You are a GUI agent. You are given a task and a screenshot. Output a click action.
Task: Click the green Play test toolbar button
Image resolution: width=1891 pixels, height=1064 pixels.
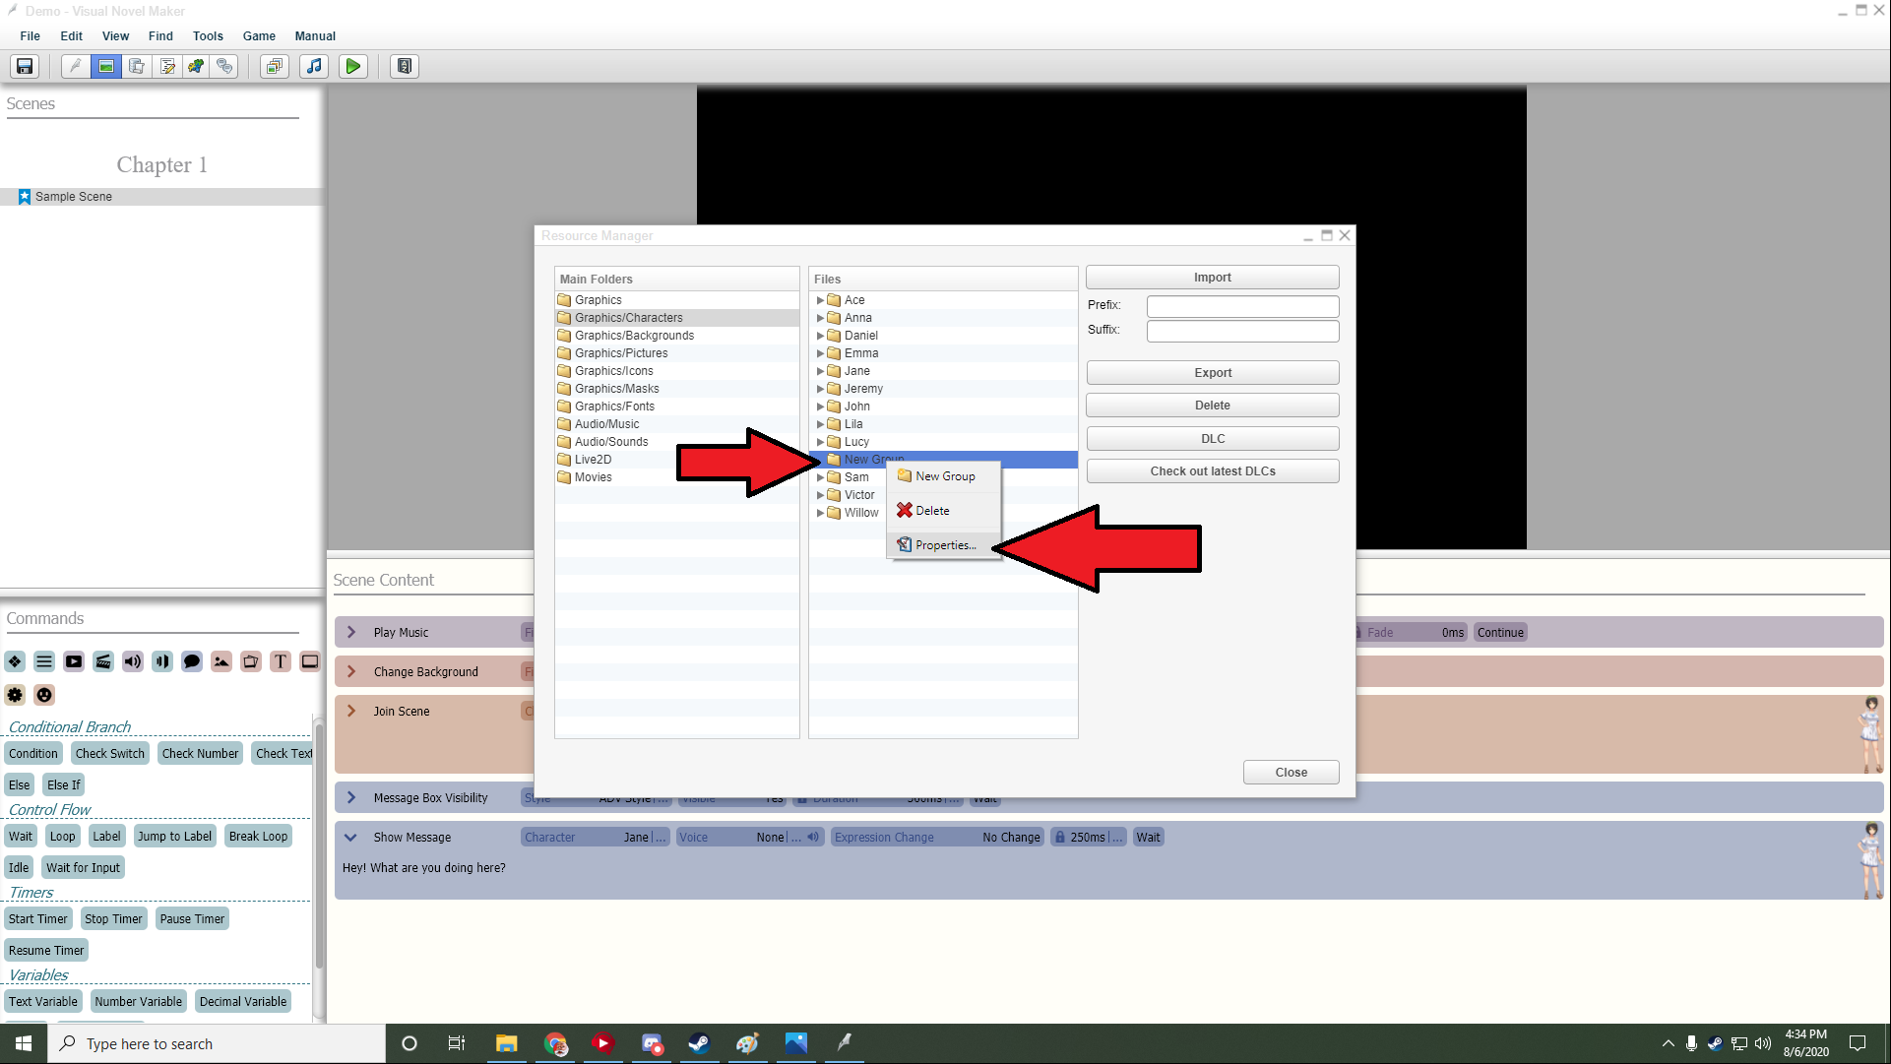[352, 66]
